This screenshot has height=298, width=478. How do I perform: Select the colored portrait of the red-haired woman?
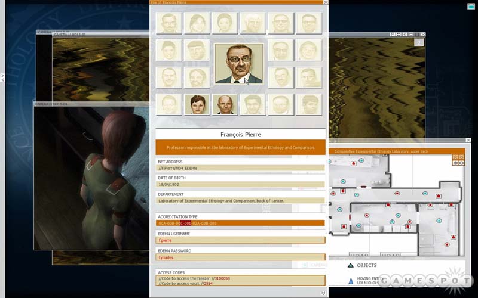197,104
